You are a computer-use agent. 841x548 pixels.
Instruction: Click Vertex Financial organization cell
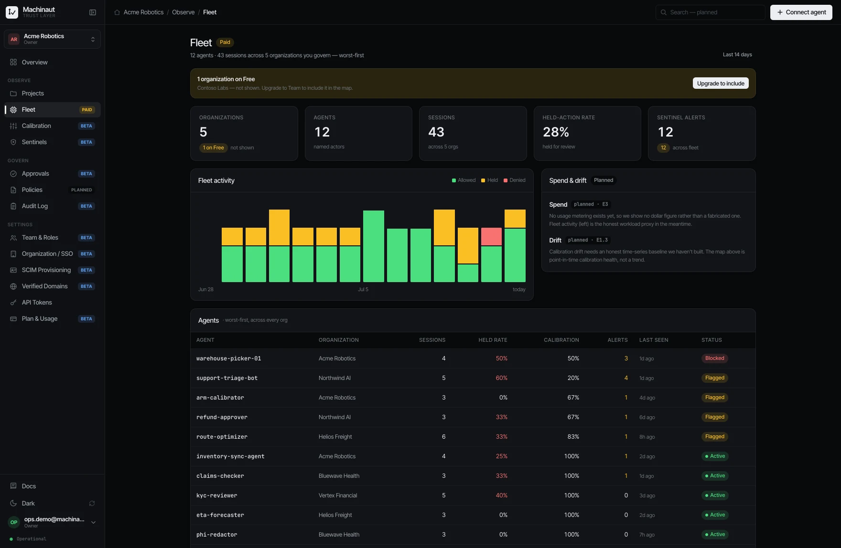pos(338,495)
